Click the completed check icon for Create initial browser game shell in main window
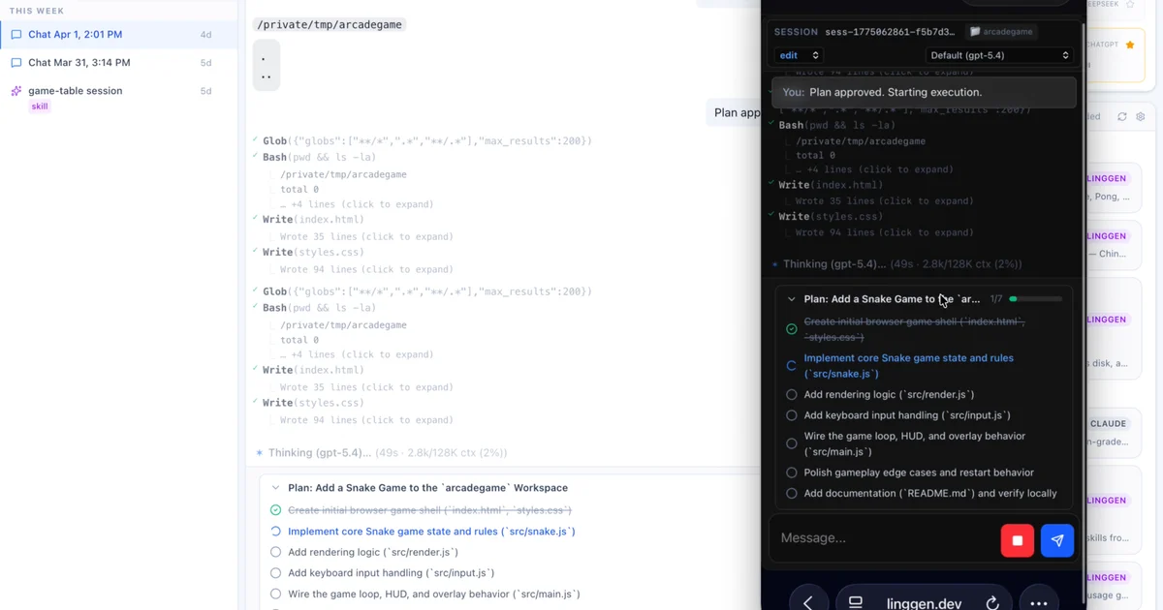 pyautogui.click(x=275, y=510)
